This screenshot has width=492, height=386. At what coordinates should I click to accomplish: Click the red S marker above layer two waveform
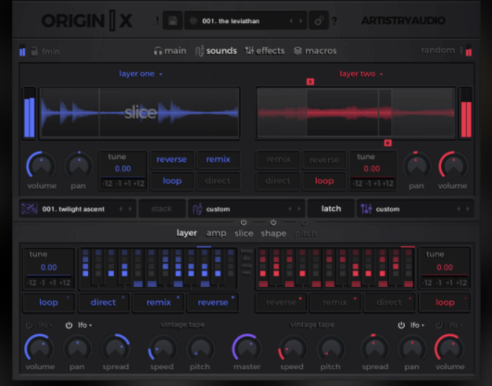point(310,81)
